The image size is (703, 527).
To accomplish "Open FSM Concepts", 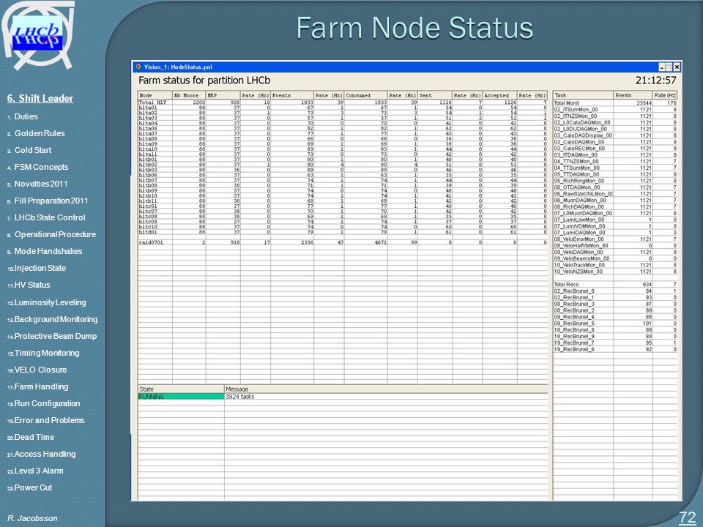I will (41, 167).
